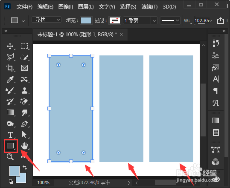Open the Character panel icon
Image resolution: width=230 pixels, height=188 pixels.
click(216, 79)
